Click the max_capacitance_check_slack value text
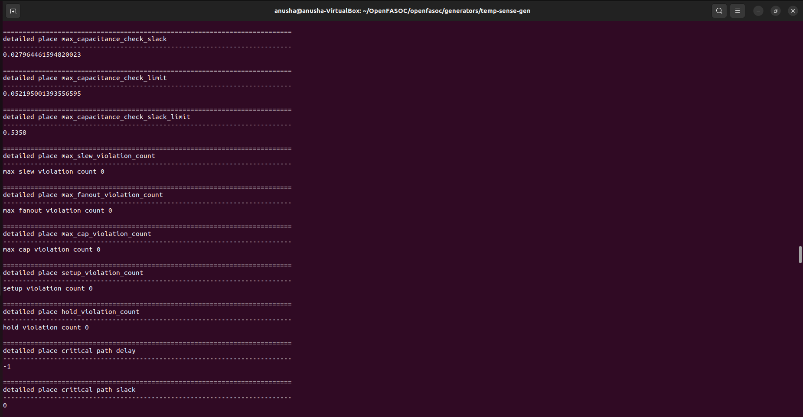Image resolution: width=803 pixels, height=417 pixels. click(42, 54)
